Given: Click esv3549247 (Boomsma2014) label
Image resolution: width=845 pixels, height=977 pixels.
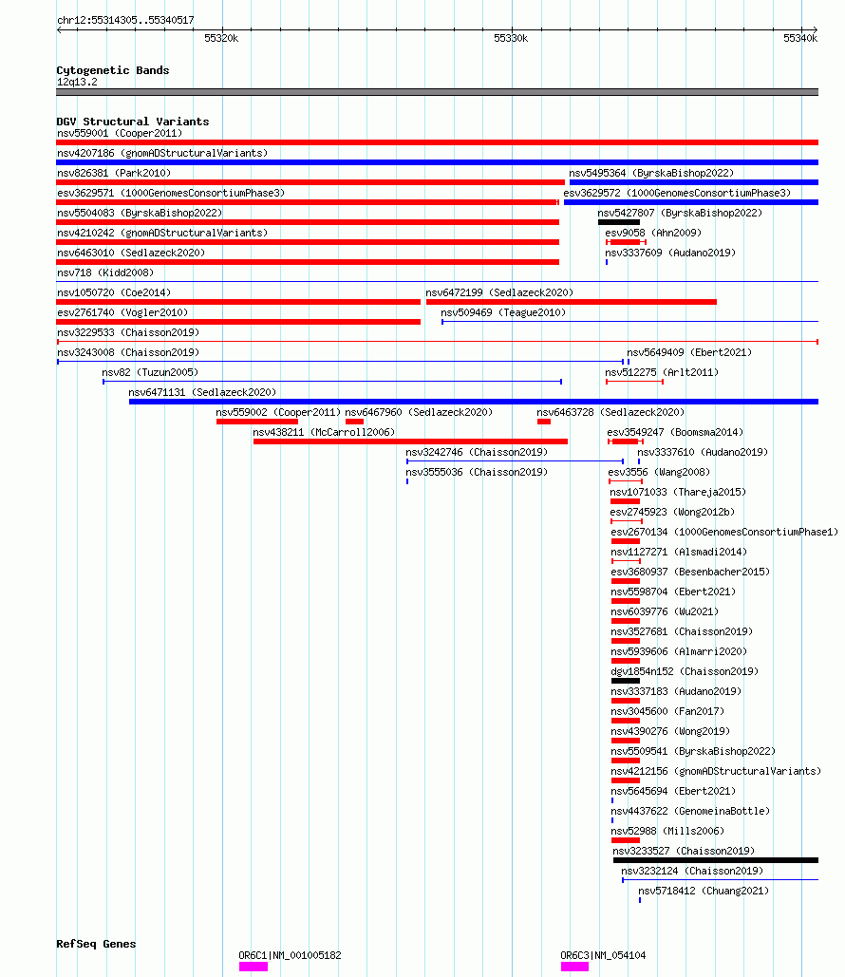Looking at the screenshot, I should [675, 432].
